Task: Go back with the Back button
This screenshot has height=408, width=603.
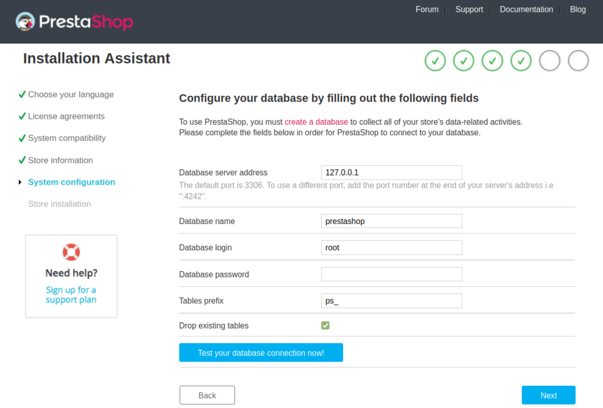Action: tap(207, 395)
